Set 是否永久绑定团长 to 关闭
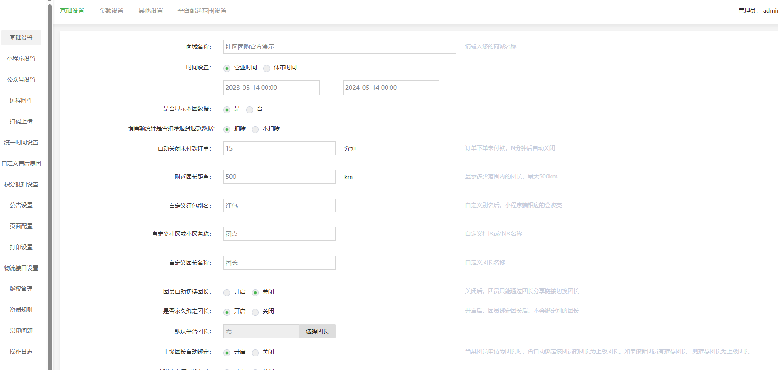The width and height of the screenshot is (778, 370). click(255, 312)
